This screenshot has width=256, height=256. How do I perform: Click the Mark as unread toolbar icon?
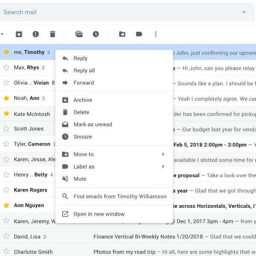[x=79, y=34]
